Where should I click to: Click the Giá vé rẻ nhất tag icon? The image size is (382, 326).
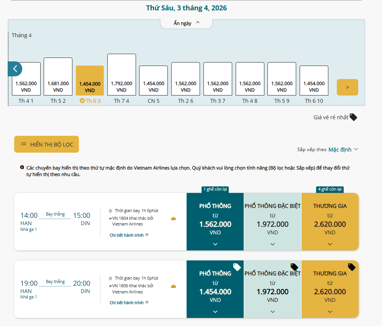point(353,117)
